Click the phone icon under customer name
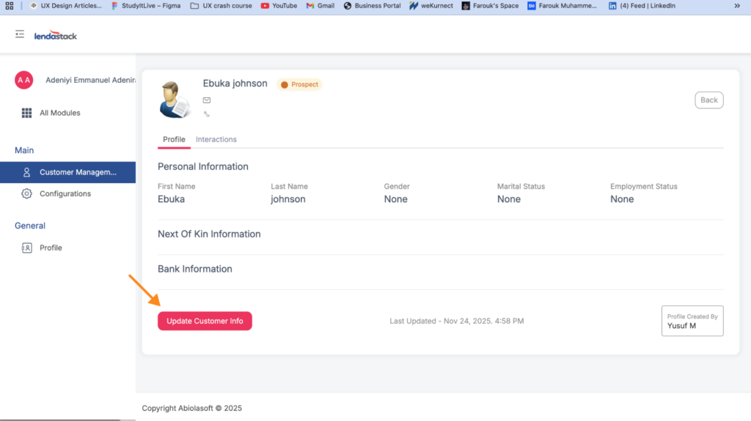This screenshot has height=421, width=751. [x=207, y=114]
